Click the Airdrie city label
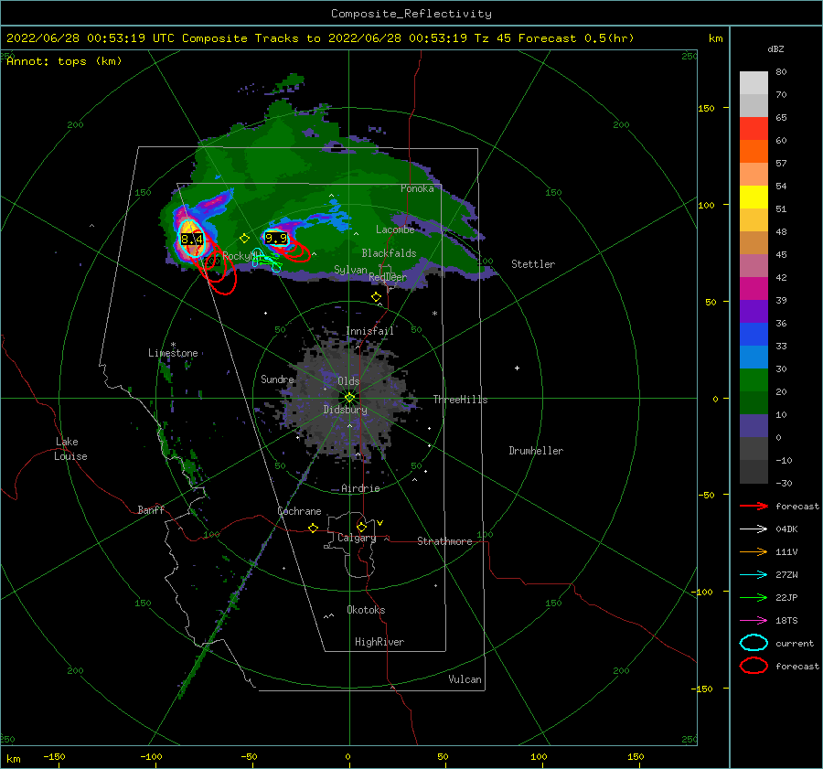This screenshot has width=823, height=769. point(360,488)
